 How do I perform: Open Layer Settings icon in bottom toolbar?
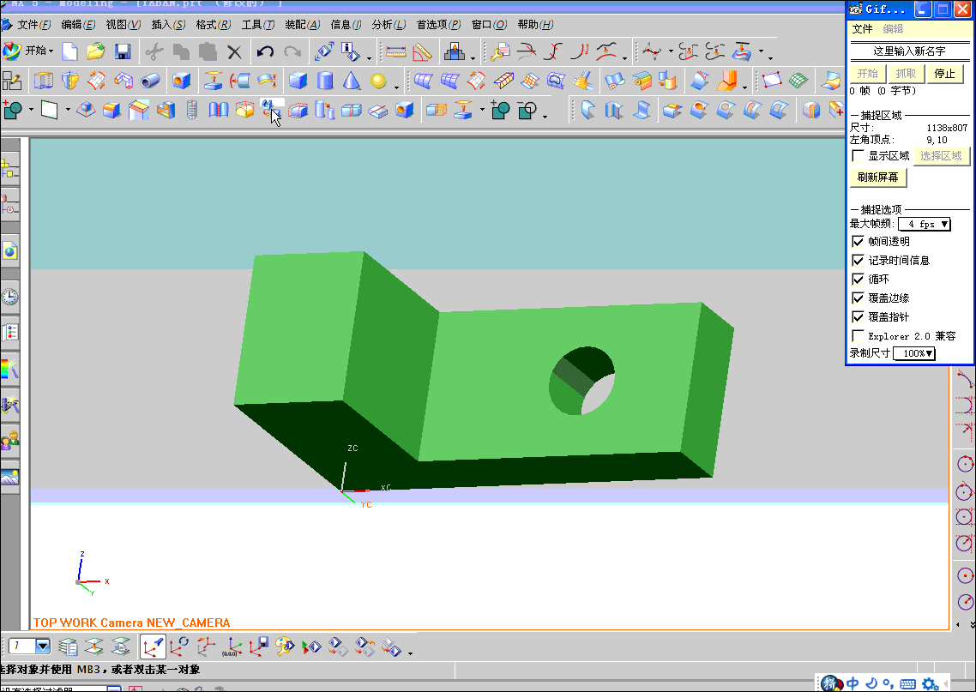[x=68, y=647]
